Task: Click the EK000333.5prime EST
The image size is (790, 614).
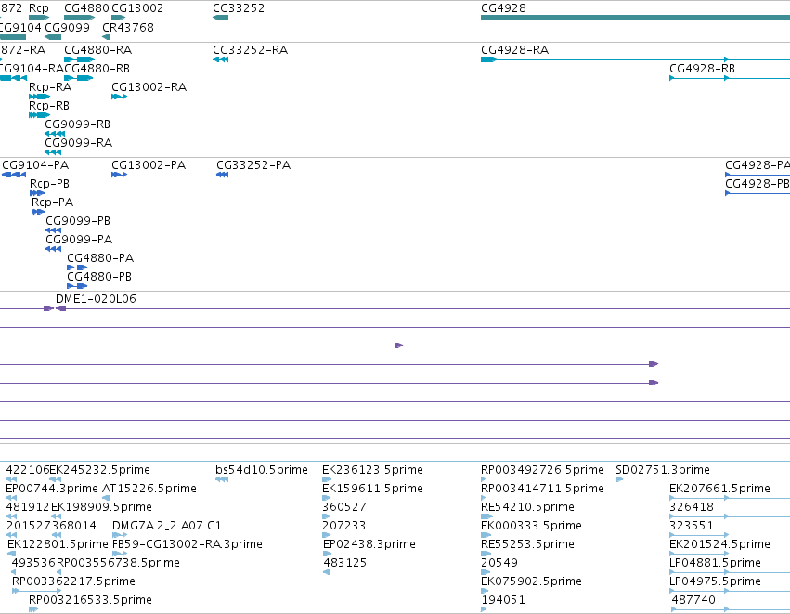Action: tap(531, 526)
